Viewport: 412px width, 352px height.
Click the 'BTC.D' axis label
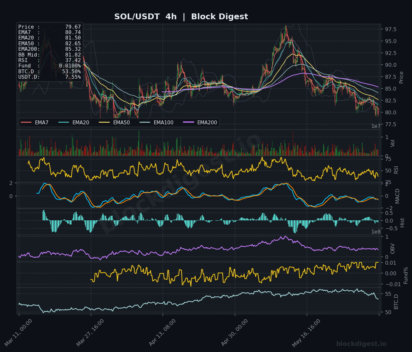point(396,302)
